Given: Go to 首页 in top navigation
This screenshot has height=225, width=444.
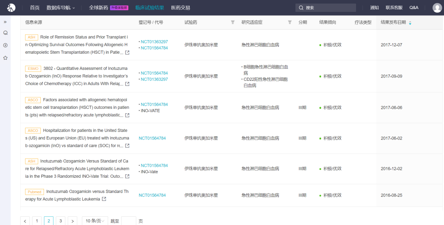Looking at the screenshot, I should coord(35,8).
